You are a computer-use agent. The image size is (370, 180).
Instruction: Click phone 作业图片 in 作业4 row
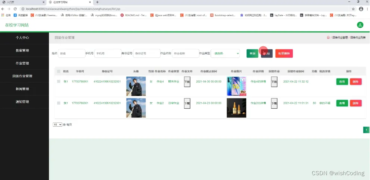pos(236,86)
